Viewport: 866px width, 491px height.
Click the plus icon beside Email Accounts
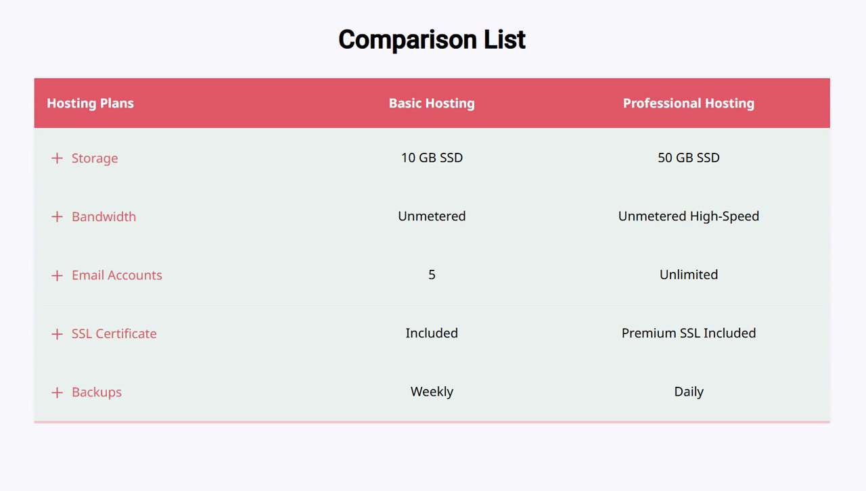pyautogui.click(x=57, y=275)
